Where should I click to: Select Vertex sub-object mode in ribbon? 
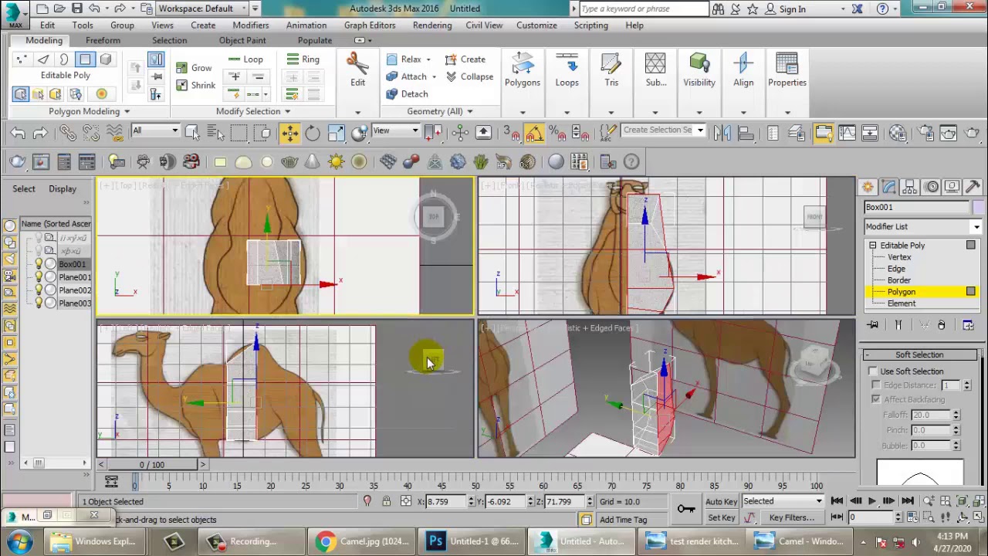[x=22, y=59]
